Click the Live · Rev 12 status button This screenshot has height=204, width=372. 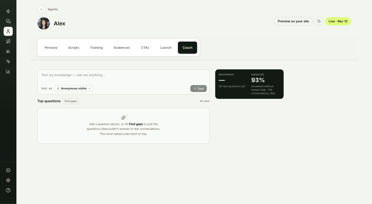[x=338, y=21]
